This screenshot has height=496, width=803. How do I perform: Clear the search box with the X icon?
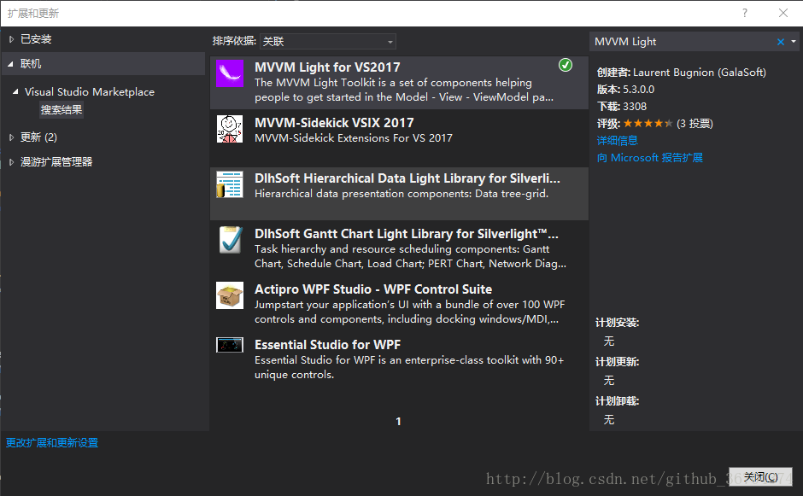(x=781, y=42)
